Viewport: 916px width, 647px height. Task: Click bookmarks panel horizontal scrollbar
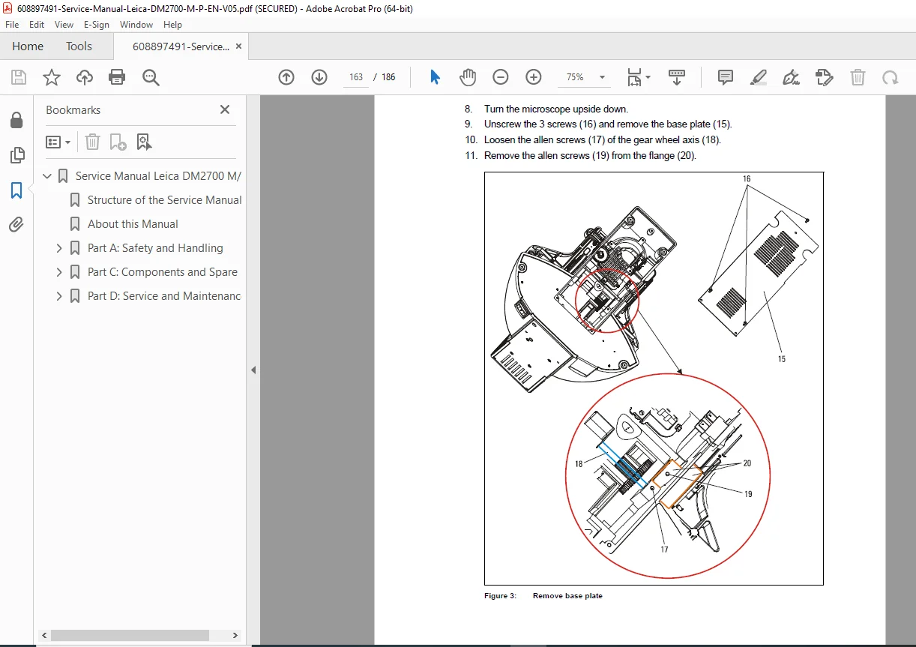(x=129, y=636)
